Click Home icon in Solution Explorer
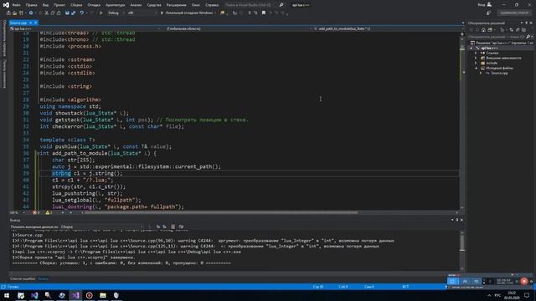This screenshot has width=536, height=301. [x=484, y=30]
